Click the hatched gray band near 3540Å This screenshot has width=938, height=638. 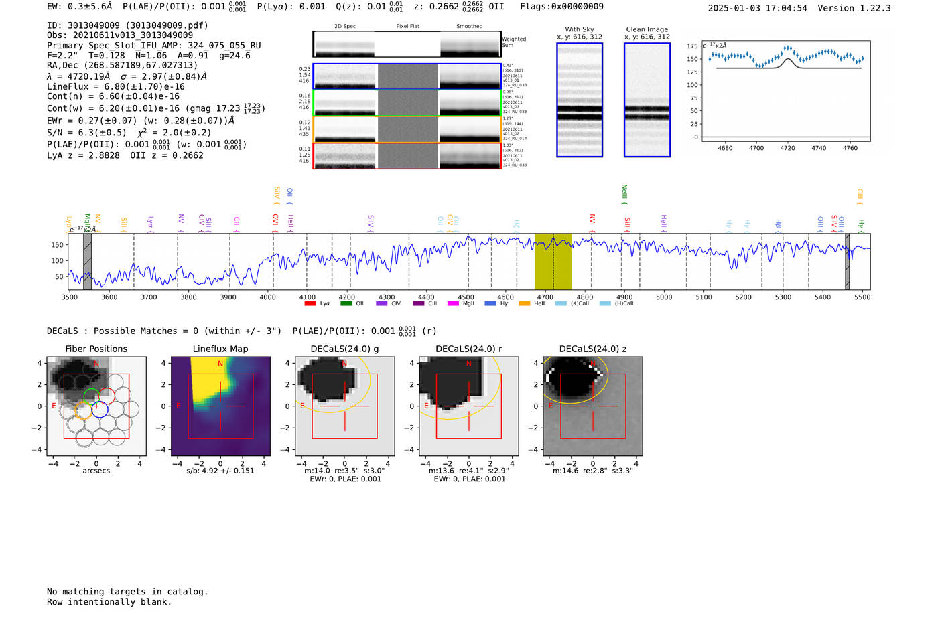(x=87, y=261)
